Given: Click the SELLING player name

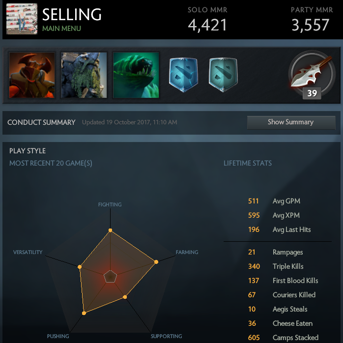Looking at the screenshot, I should [x=72, y=14].
